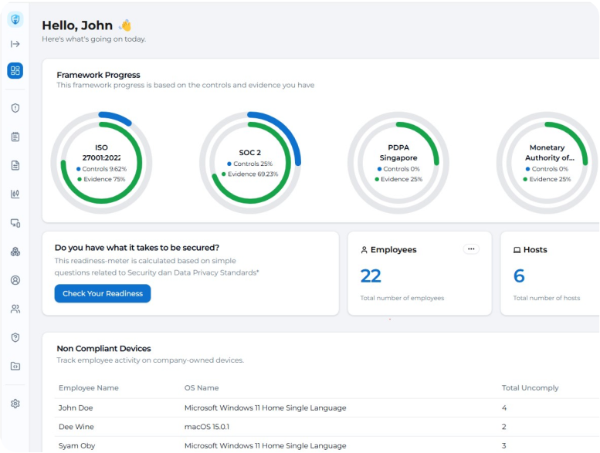Open the Employees card three-dot menu
600x453 pixels.
point(471,249)
